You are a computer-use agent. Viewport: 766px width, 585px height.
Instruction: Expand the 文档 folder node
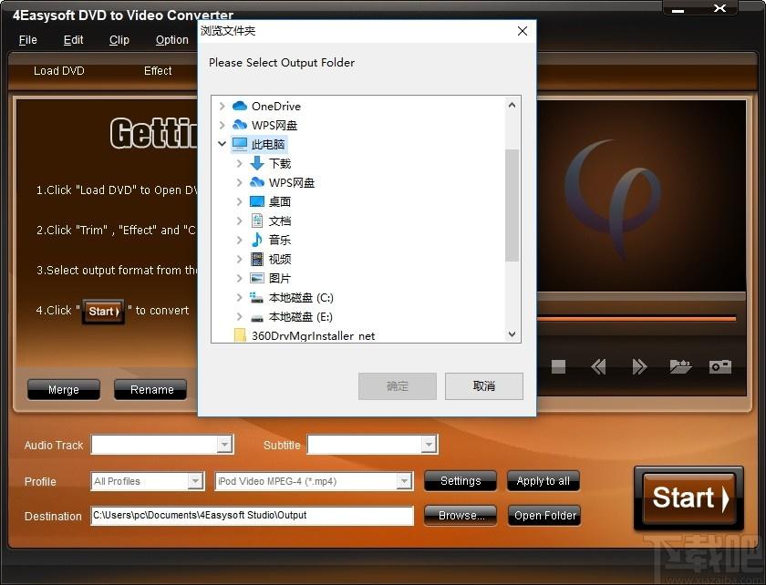click(x=239, y=221)
